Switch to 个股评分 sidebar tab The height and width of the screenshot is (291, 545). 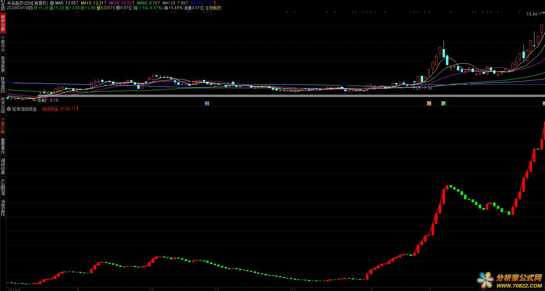(x=3, y=43)
